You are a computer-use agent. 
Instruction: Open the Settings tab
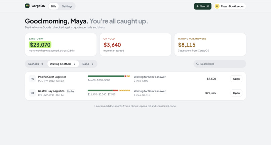(67, 6)
